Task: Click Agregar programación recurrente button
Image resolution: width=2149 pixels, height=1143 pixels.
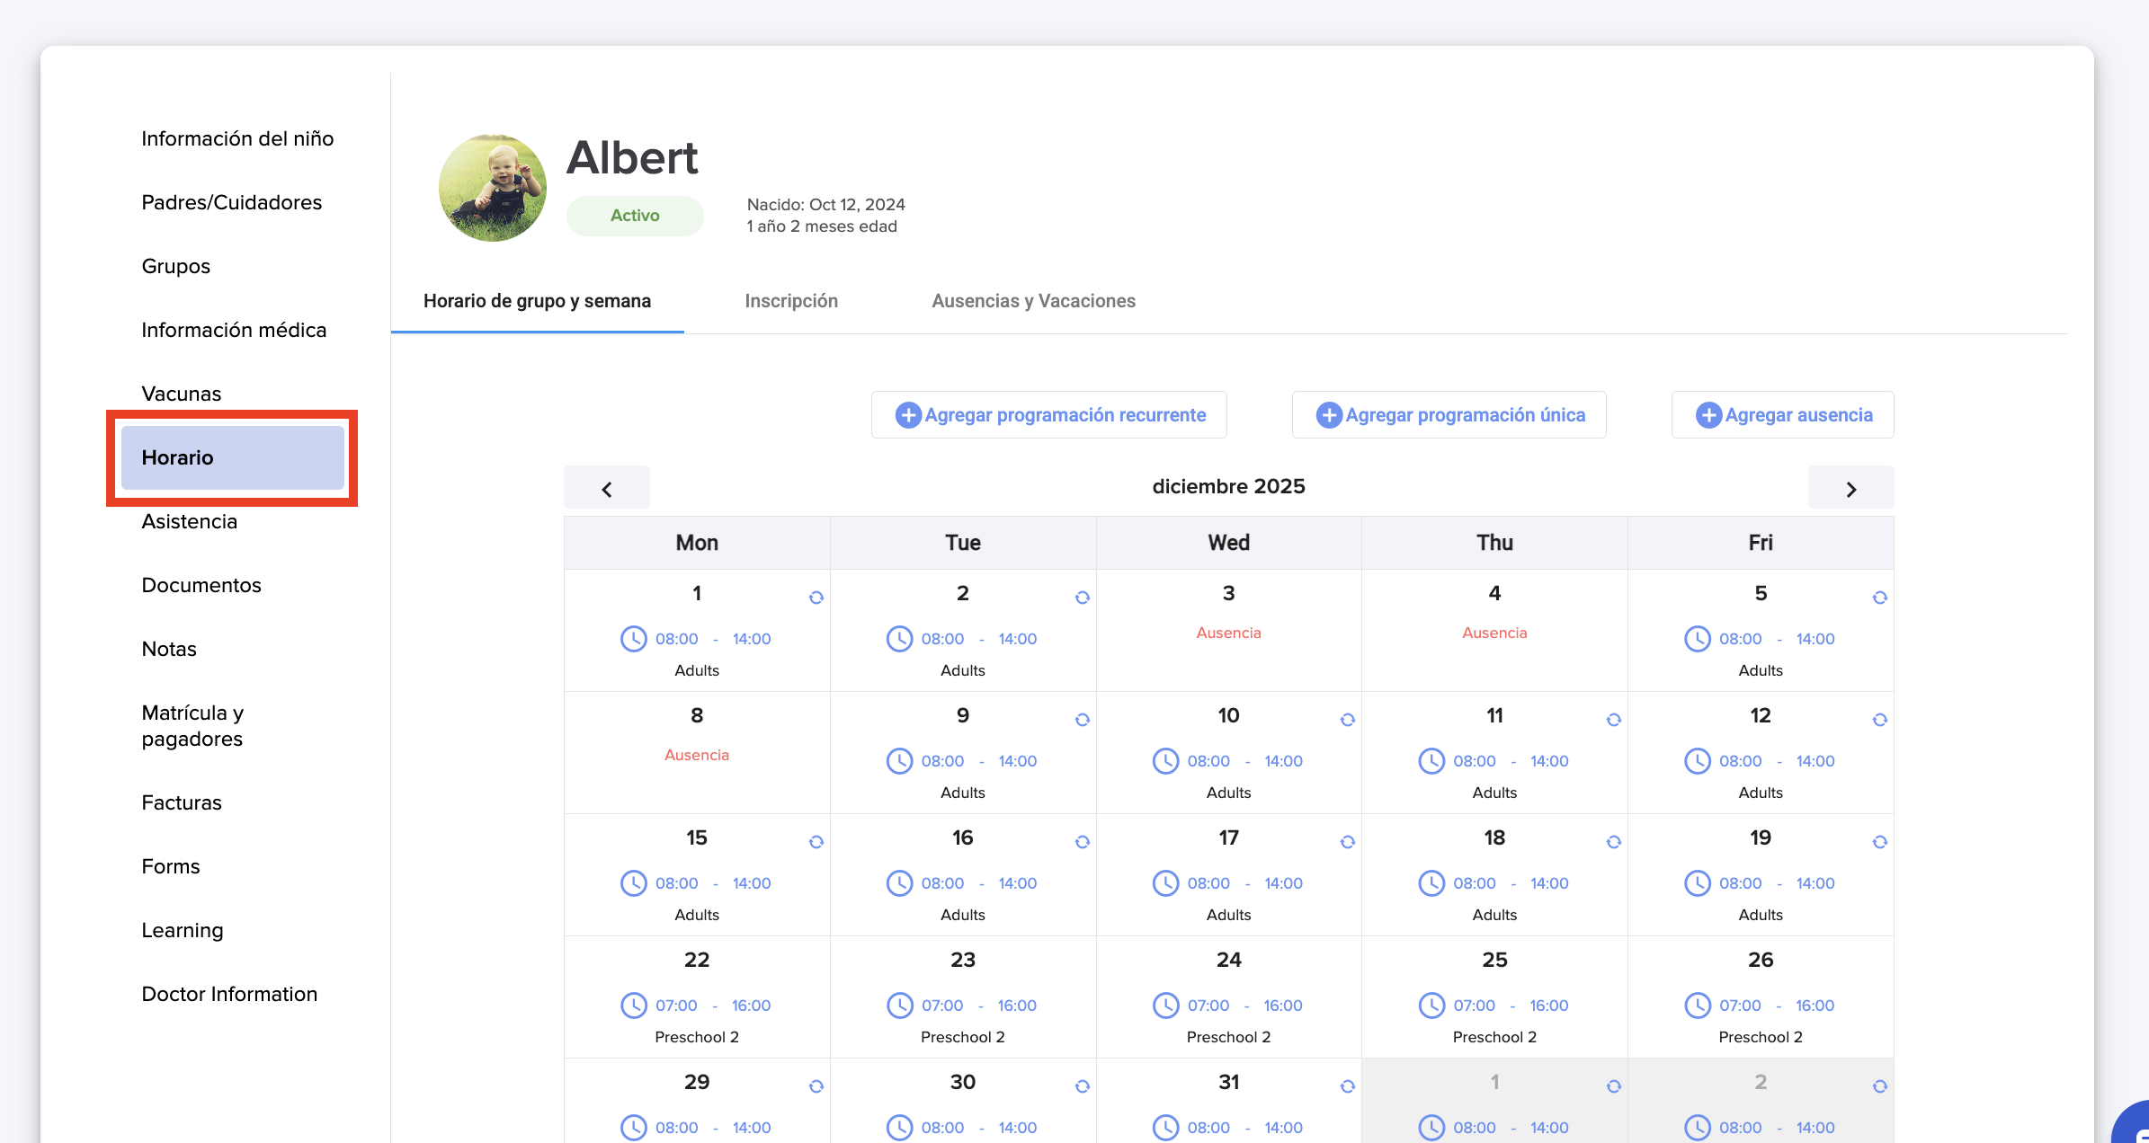Action: pos(1048,415)
